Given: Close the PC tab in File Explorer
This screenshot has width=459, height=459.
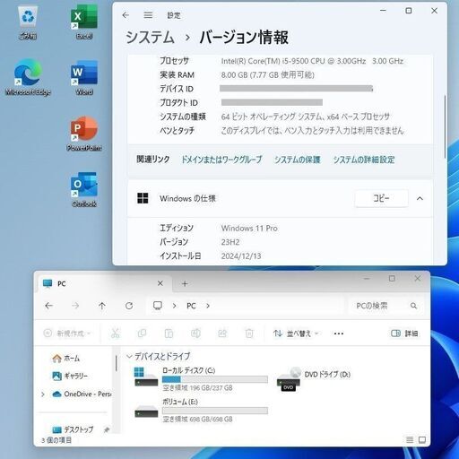Looking at the screenshot, I should (x=160, y=283).
